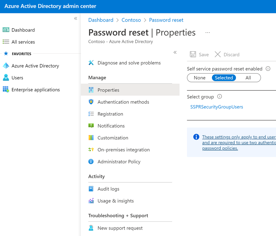This screenshot has width=276, height=236.
Task: Click the blue info icon in the banner
Action: click(196, 137)
